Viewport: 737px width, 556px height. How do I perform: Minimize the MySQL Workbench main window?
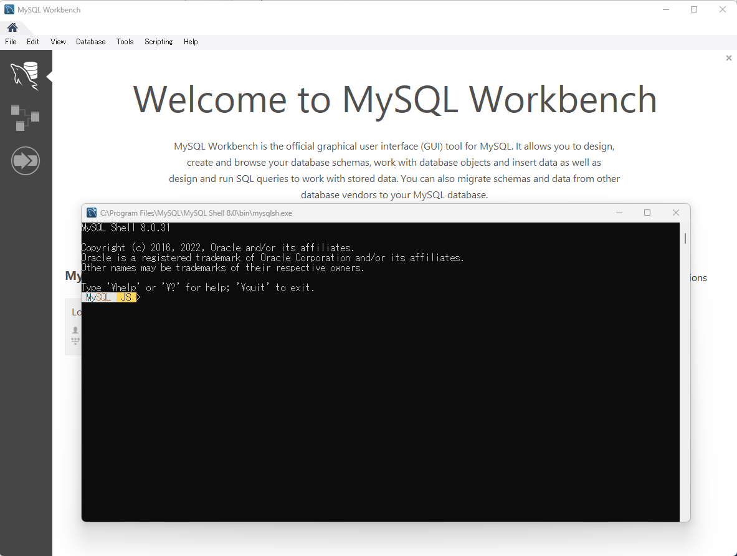(666, 9)
